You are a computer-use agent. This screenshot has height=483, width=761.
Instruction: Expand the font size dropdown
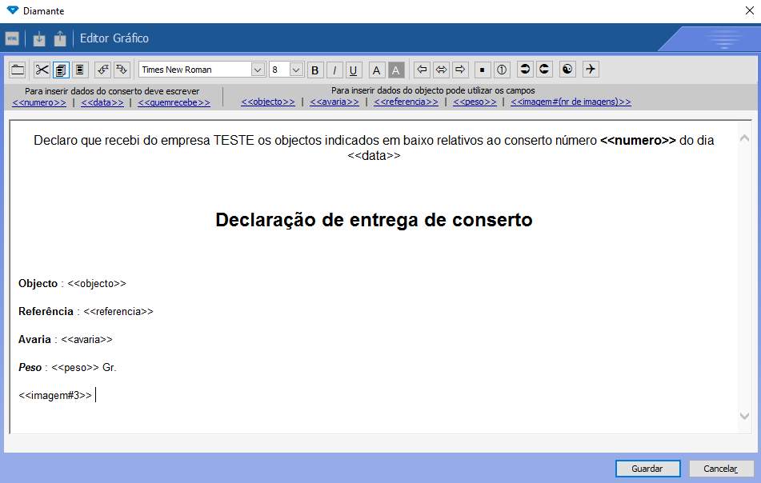[x=296, y=70]
